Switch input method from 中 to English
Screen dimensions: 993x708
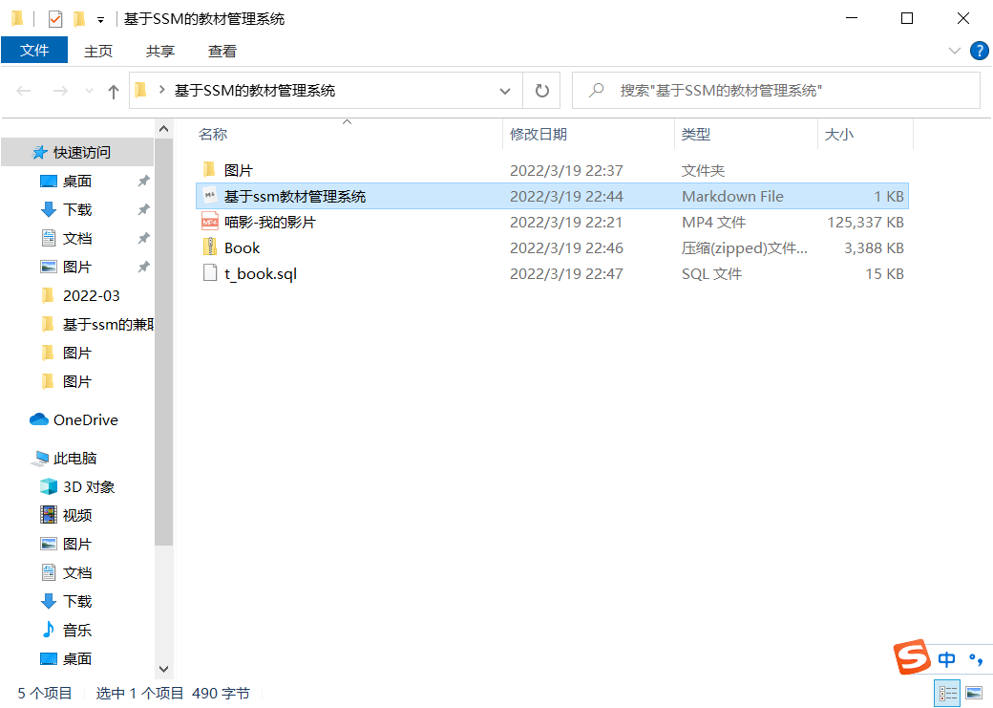(946, 659)
